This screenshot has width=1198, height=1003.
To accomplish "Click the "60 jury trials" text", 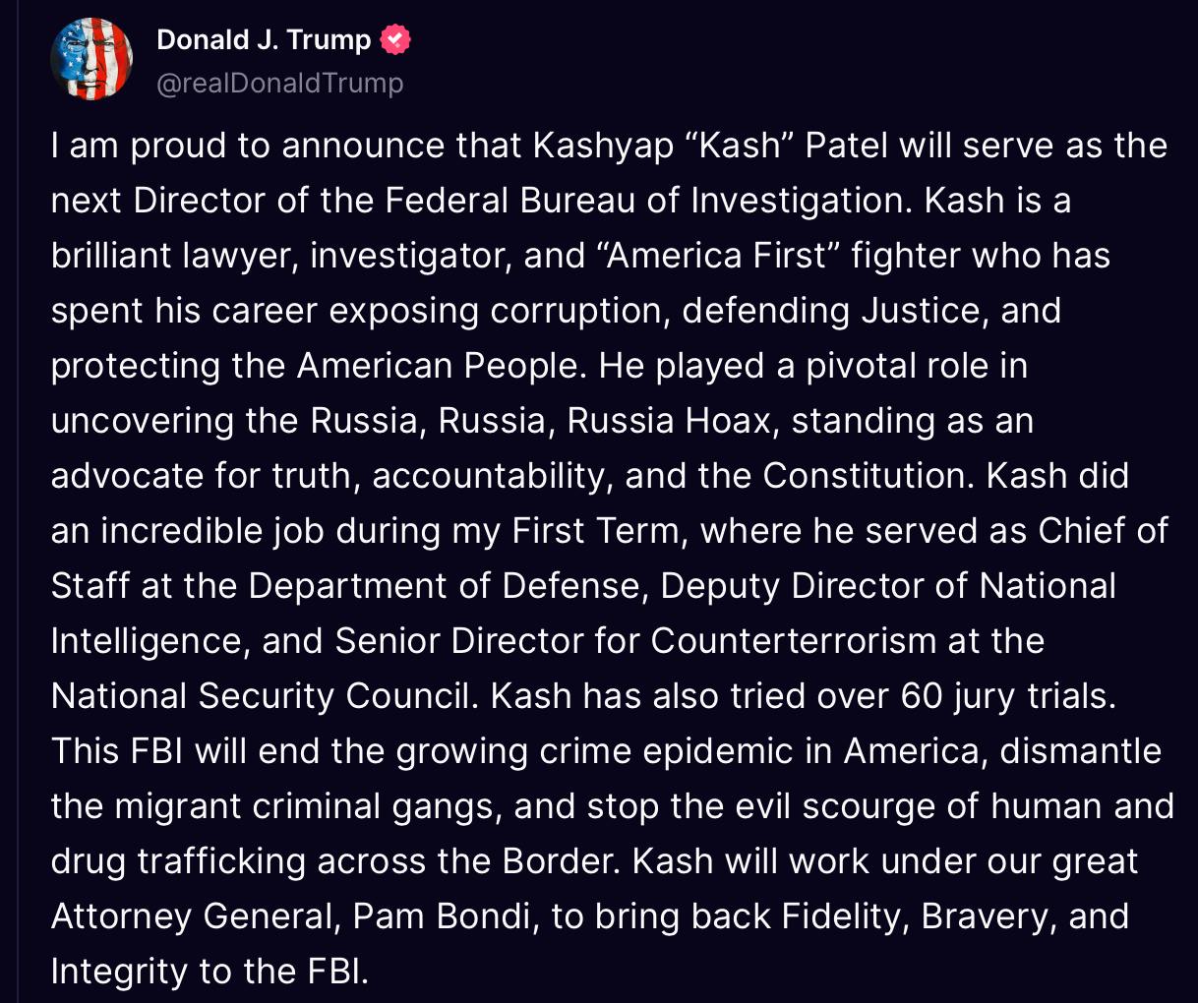I will pos(1007,696).
